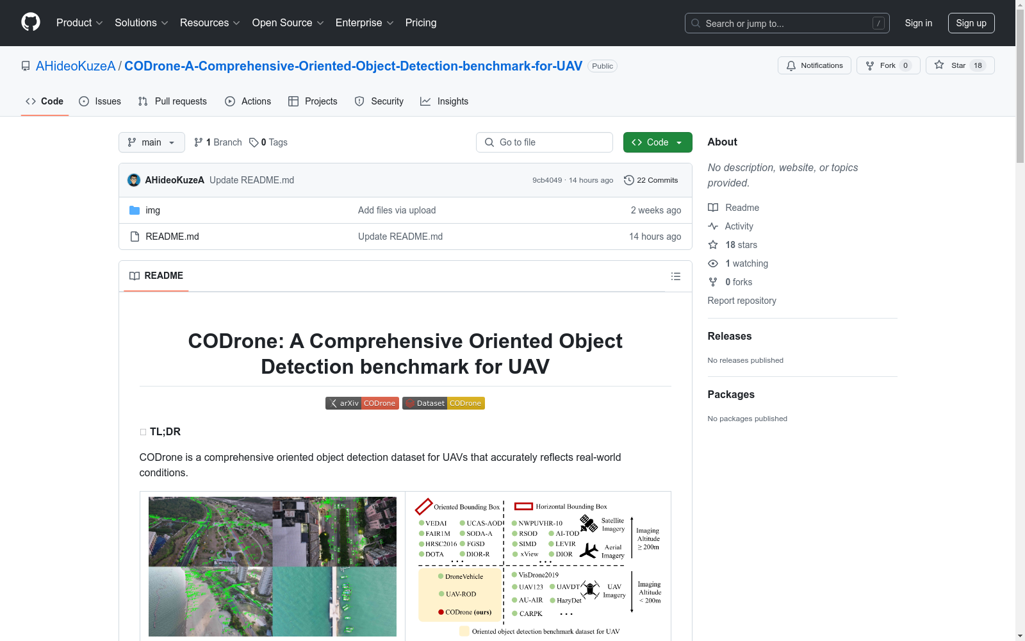The width and height of the screenshot is (1025, 641).
Task: Click the AHideoKuzeA avatar image
Action: click(134, 180)
